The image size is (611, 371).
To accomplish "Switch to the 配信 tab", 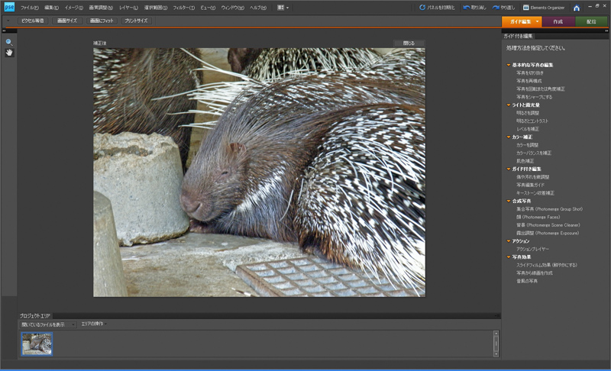I will (x=591, y=21).
